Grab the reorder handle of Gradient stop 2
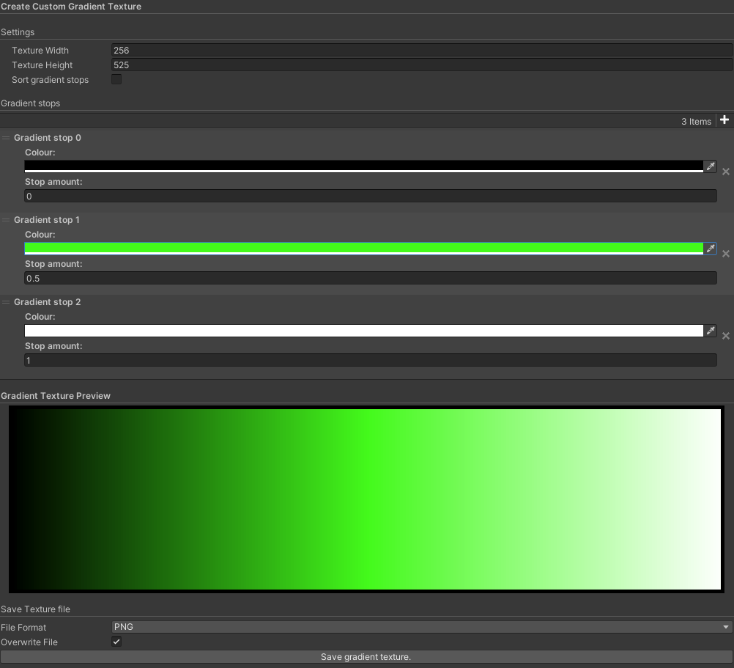Image resolution: width=734 pixels, height=668 pixels. click(6, 302)
